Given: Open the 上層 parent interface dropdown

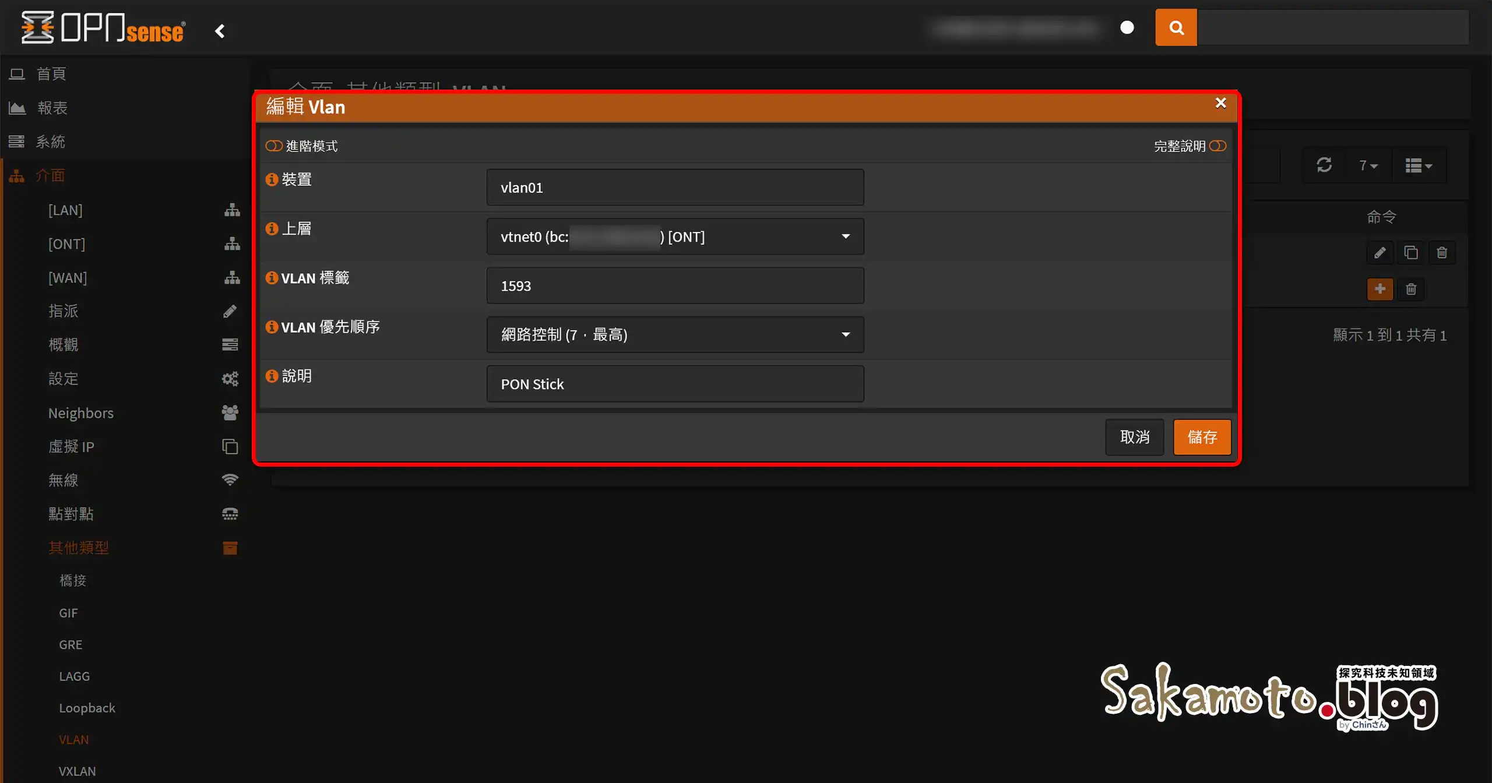Looking at the screenshot, I should pos(675,237).
